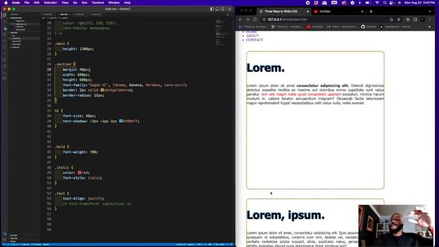Image resolution: width=439 pixels, height=247 pixels.
Task: Click the browser forward arrow
Action: pyautogui.click(x=248, y=20)
